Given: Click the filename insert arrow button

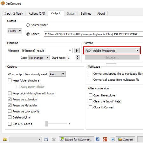Looking at the screenshot, I should point(77,51).
